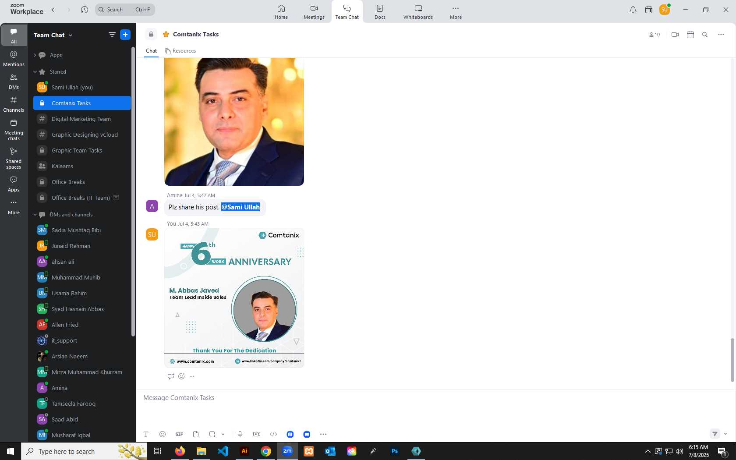The width and height of the screenshot is (736, 460).
Task: Show Channels in left sidebar
Action: click(x=14, y=104)
